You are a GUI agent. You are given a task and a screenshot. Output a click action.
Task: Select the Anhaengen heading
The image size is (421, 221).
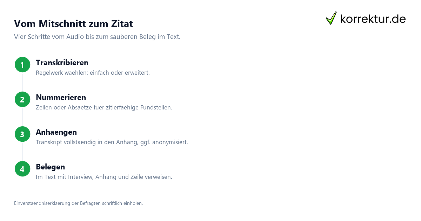point(56,132)
